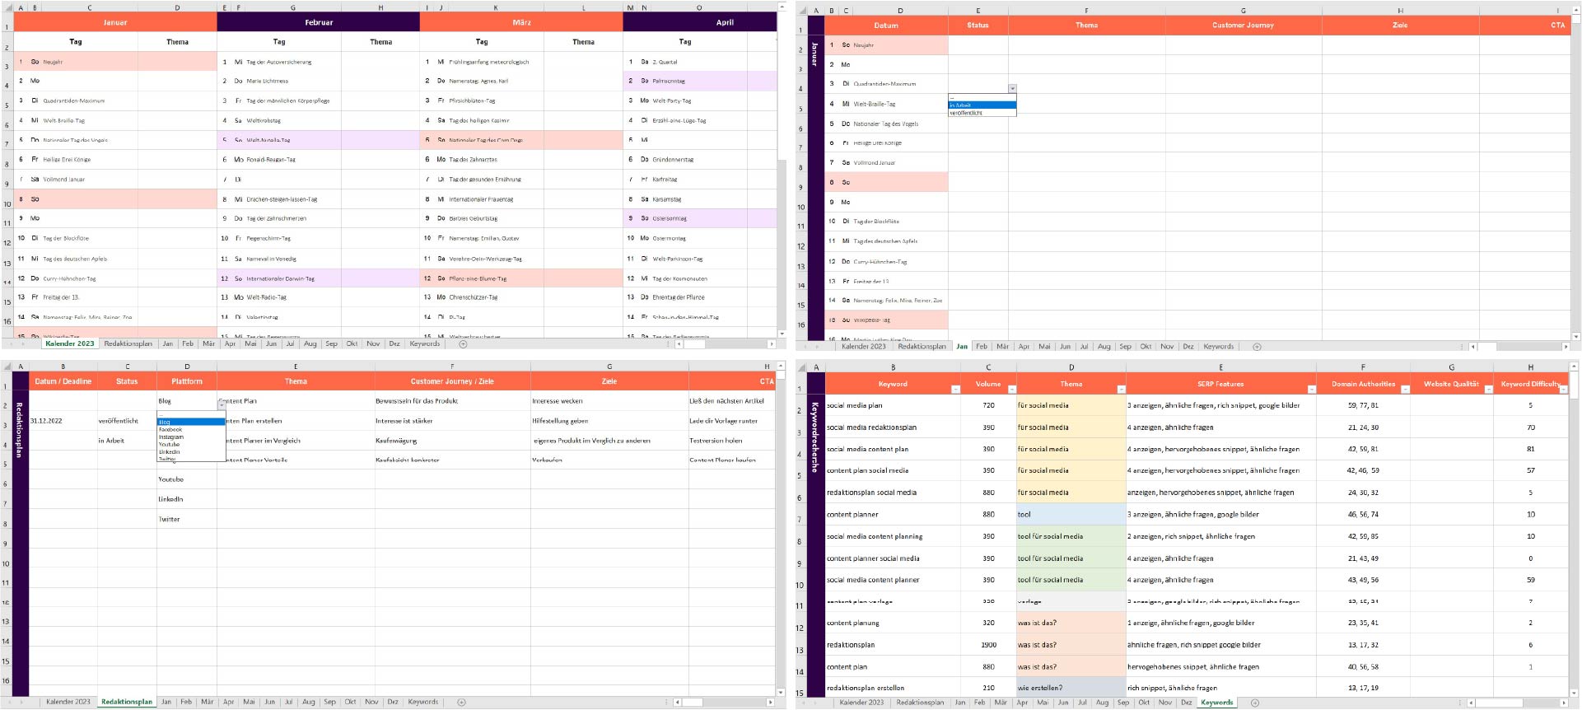Click 'Testversion holen' CTA cell

point(731,441)
